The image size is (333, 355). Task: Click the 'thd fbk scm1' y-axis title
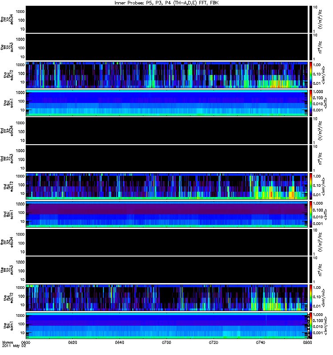(x=8, y=214)
